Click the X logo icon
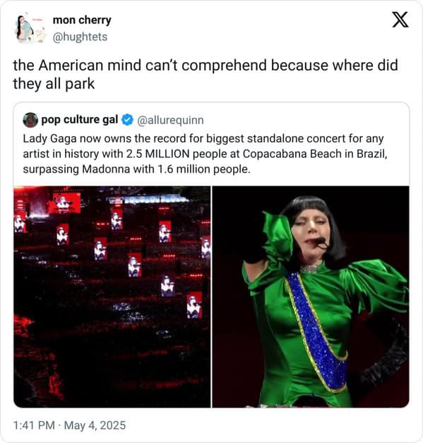This screenshot has width=423, height=443. [x=400, y=20]
